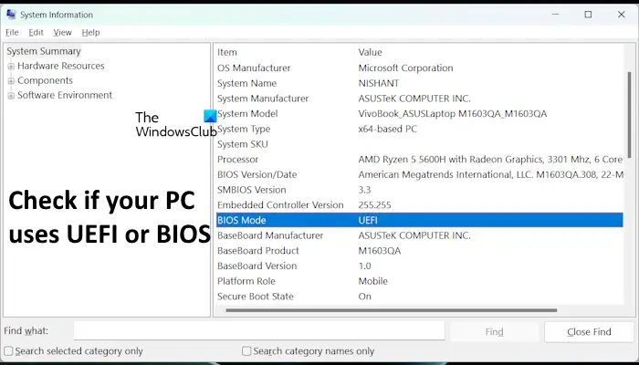Click the Find button
The image size is (639, 365).
coord(495,332)
